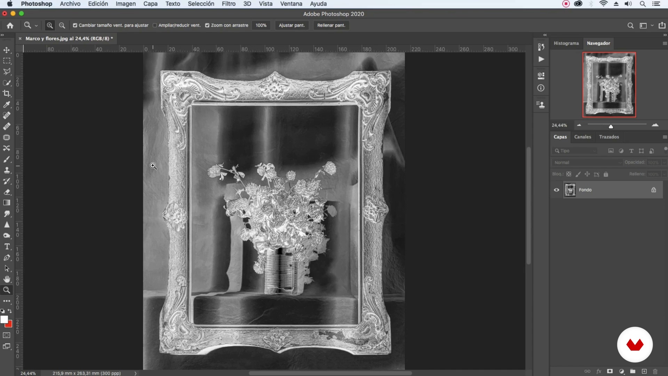The height and width of the screenshot is (376, 668).
Task: Create a new layer plus icon
Action: [x=644, y=371]
